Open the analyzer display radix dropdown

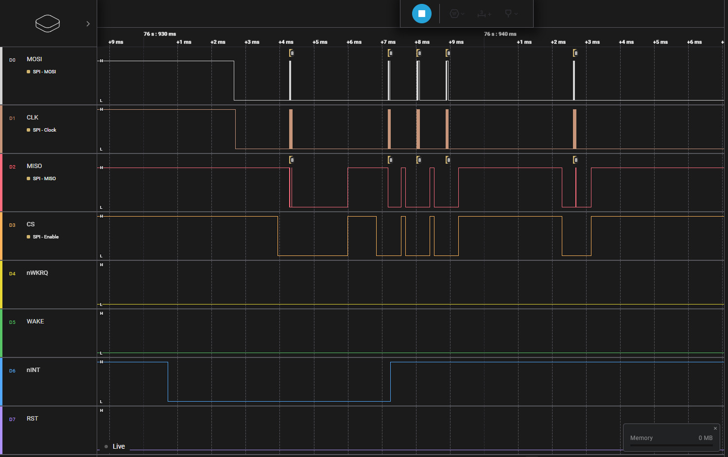click(457, 14)
